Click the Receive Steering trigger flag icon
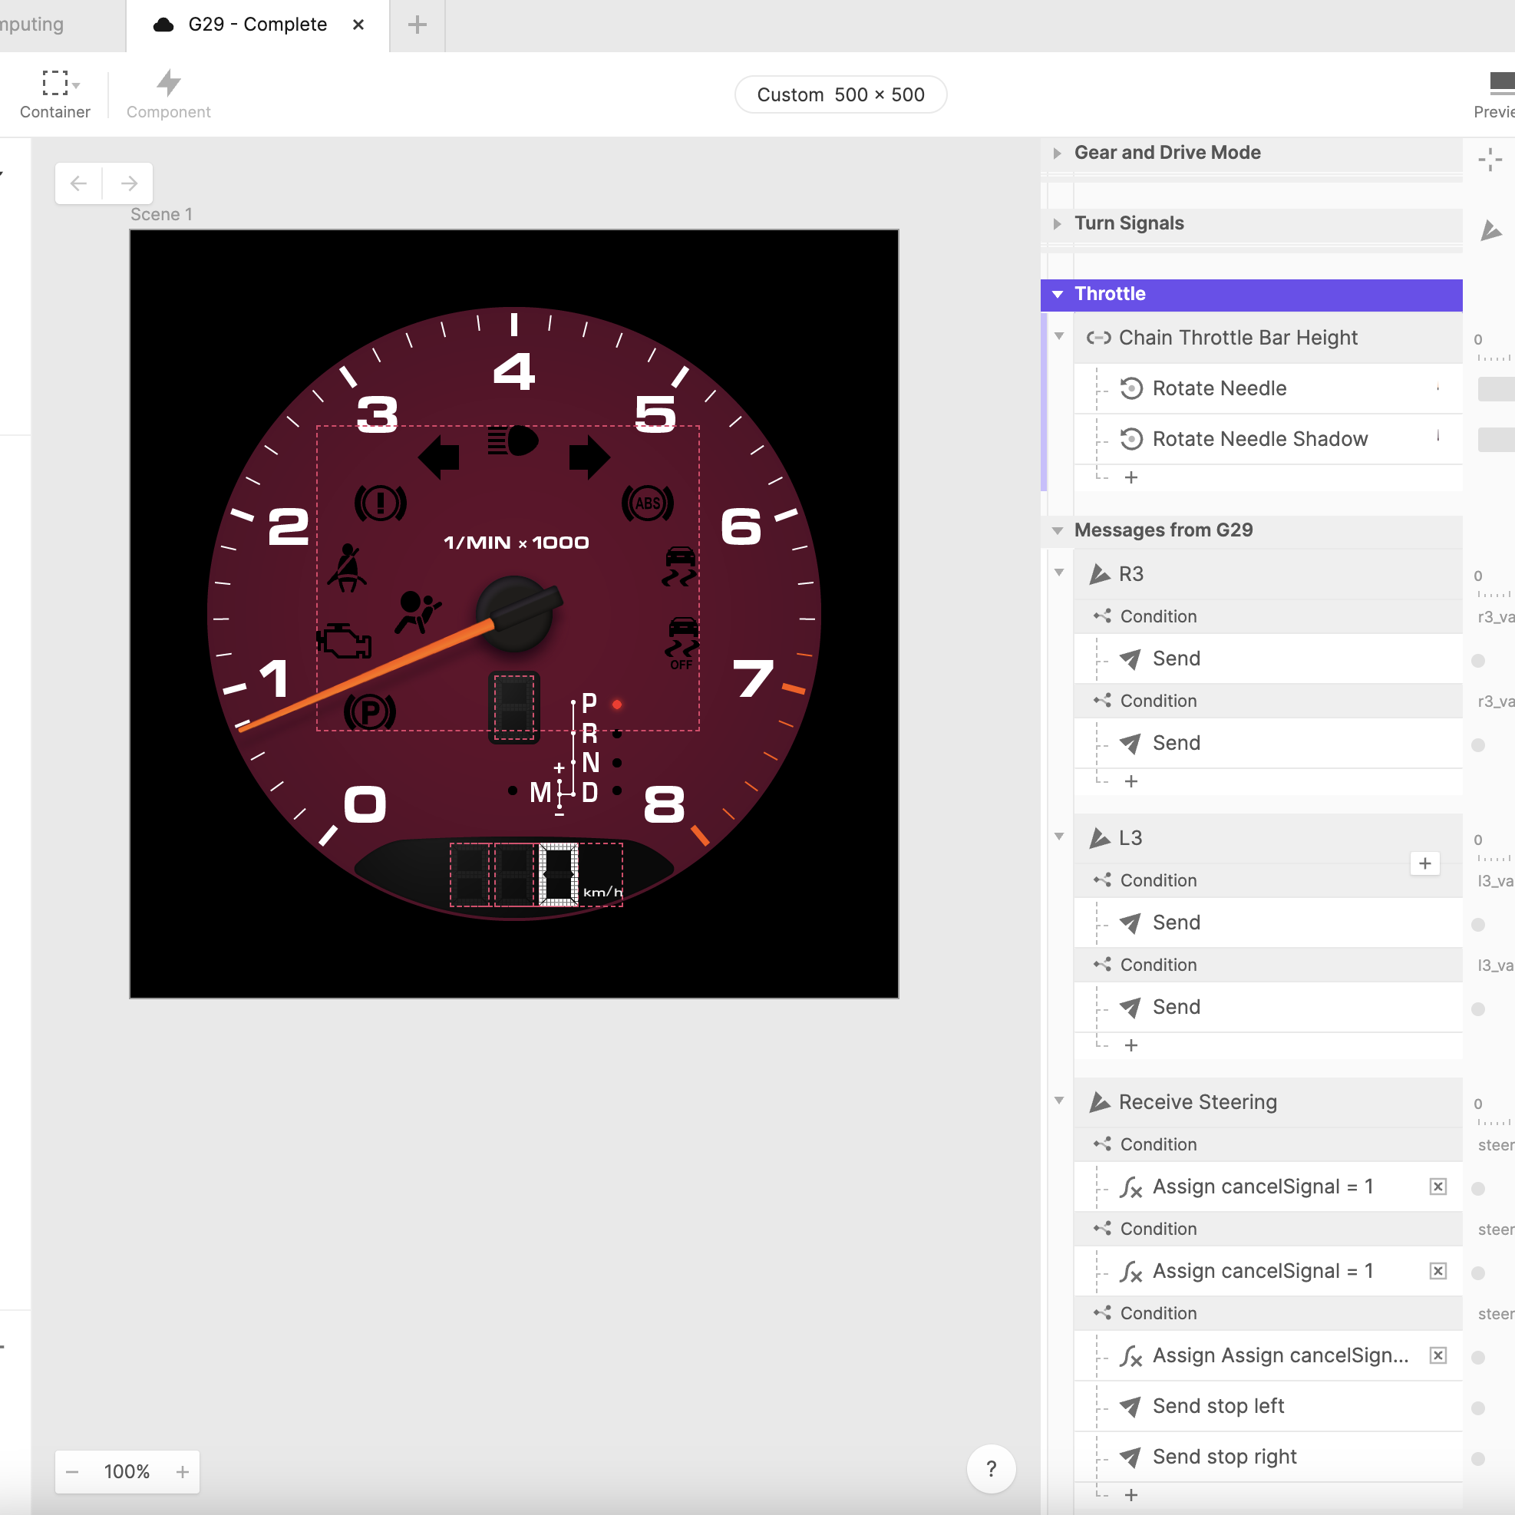 (1099, 1102)
